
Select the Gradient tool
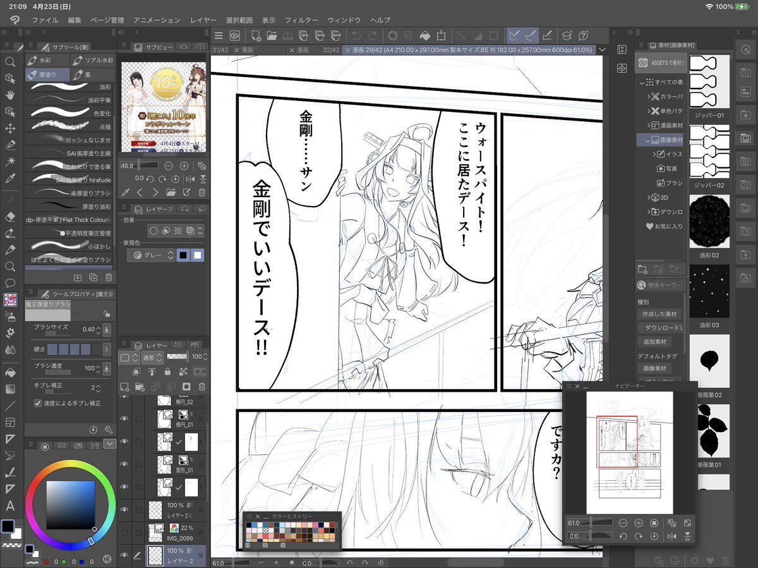coord(10,388)
